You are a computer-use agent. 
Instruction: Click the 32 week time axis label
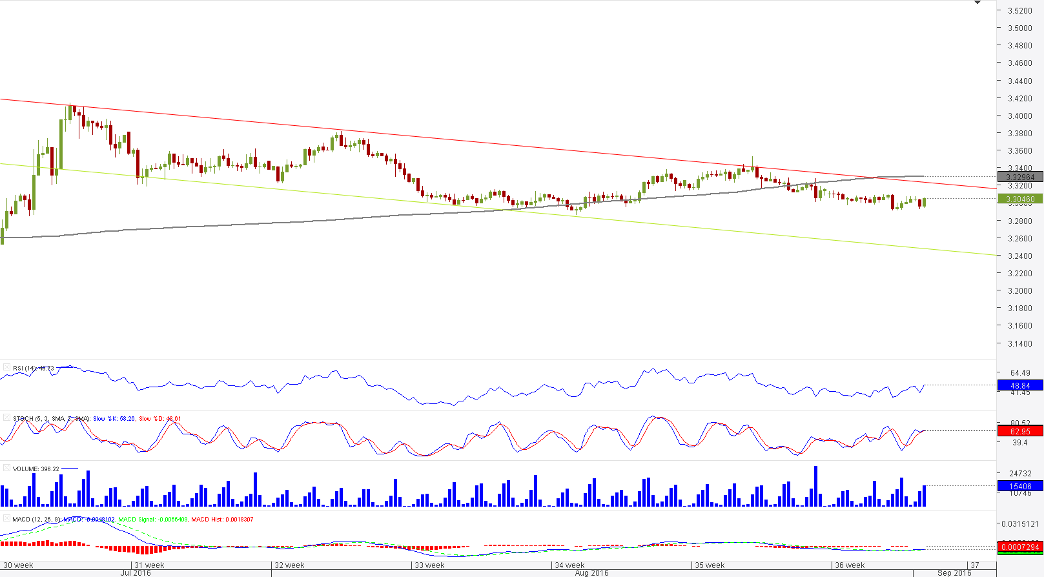(x=289, y=565)
